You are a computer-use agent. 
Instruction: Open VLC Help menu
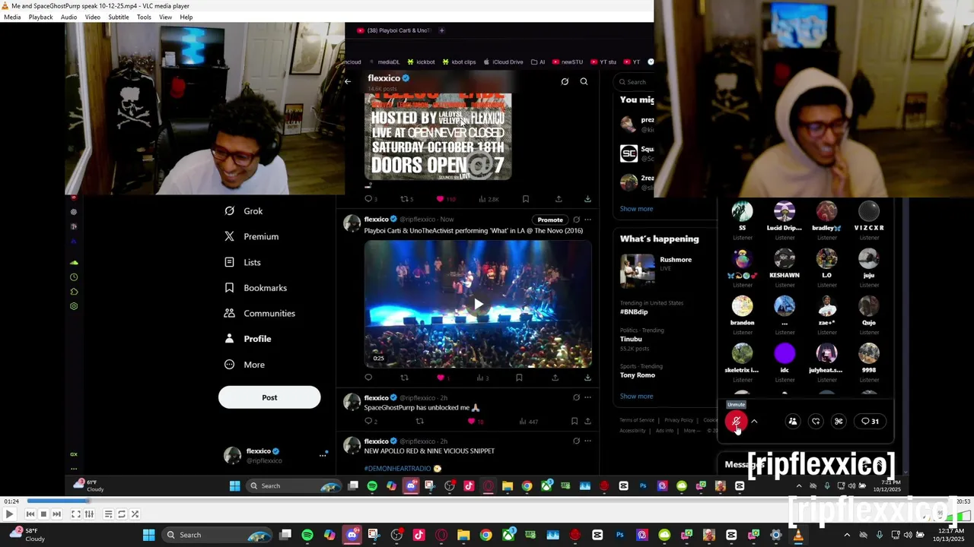(186, 17)
